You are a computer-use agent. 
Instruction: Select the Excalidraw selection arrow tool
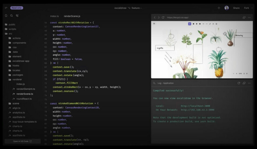[189, 24]
